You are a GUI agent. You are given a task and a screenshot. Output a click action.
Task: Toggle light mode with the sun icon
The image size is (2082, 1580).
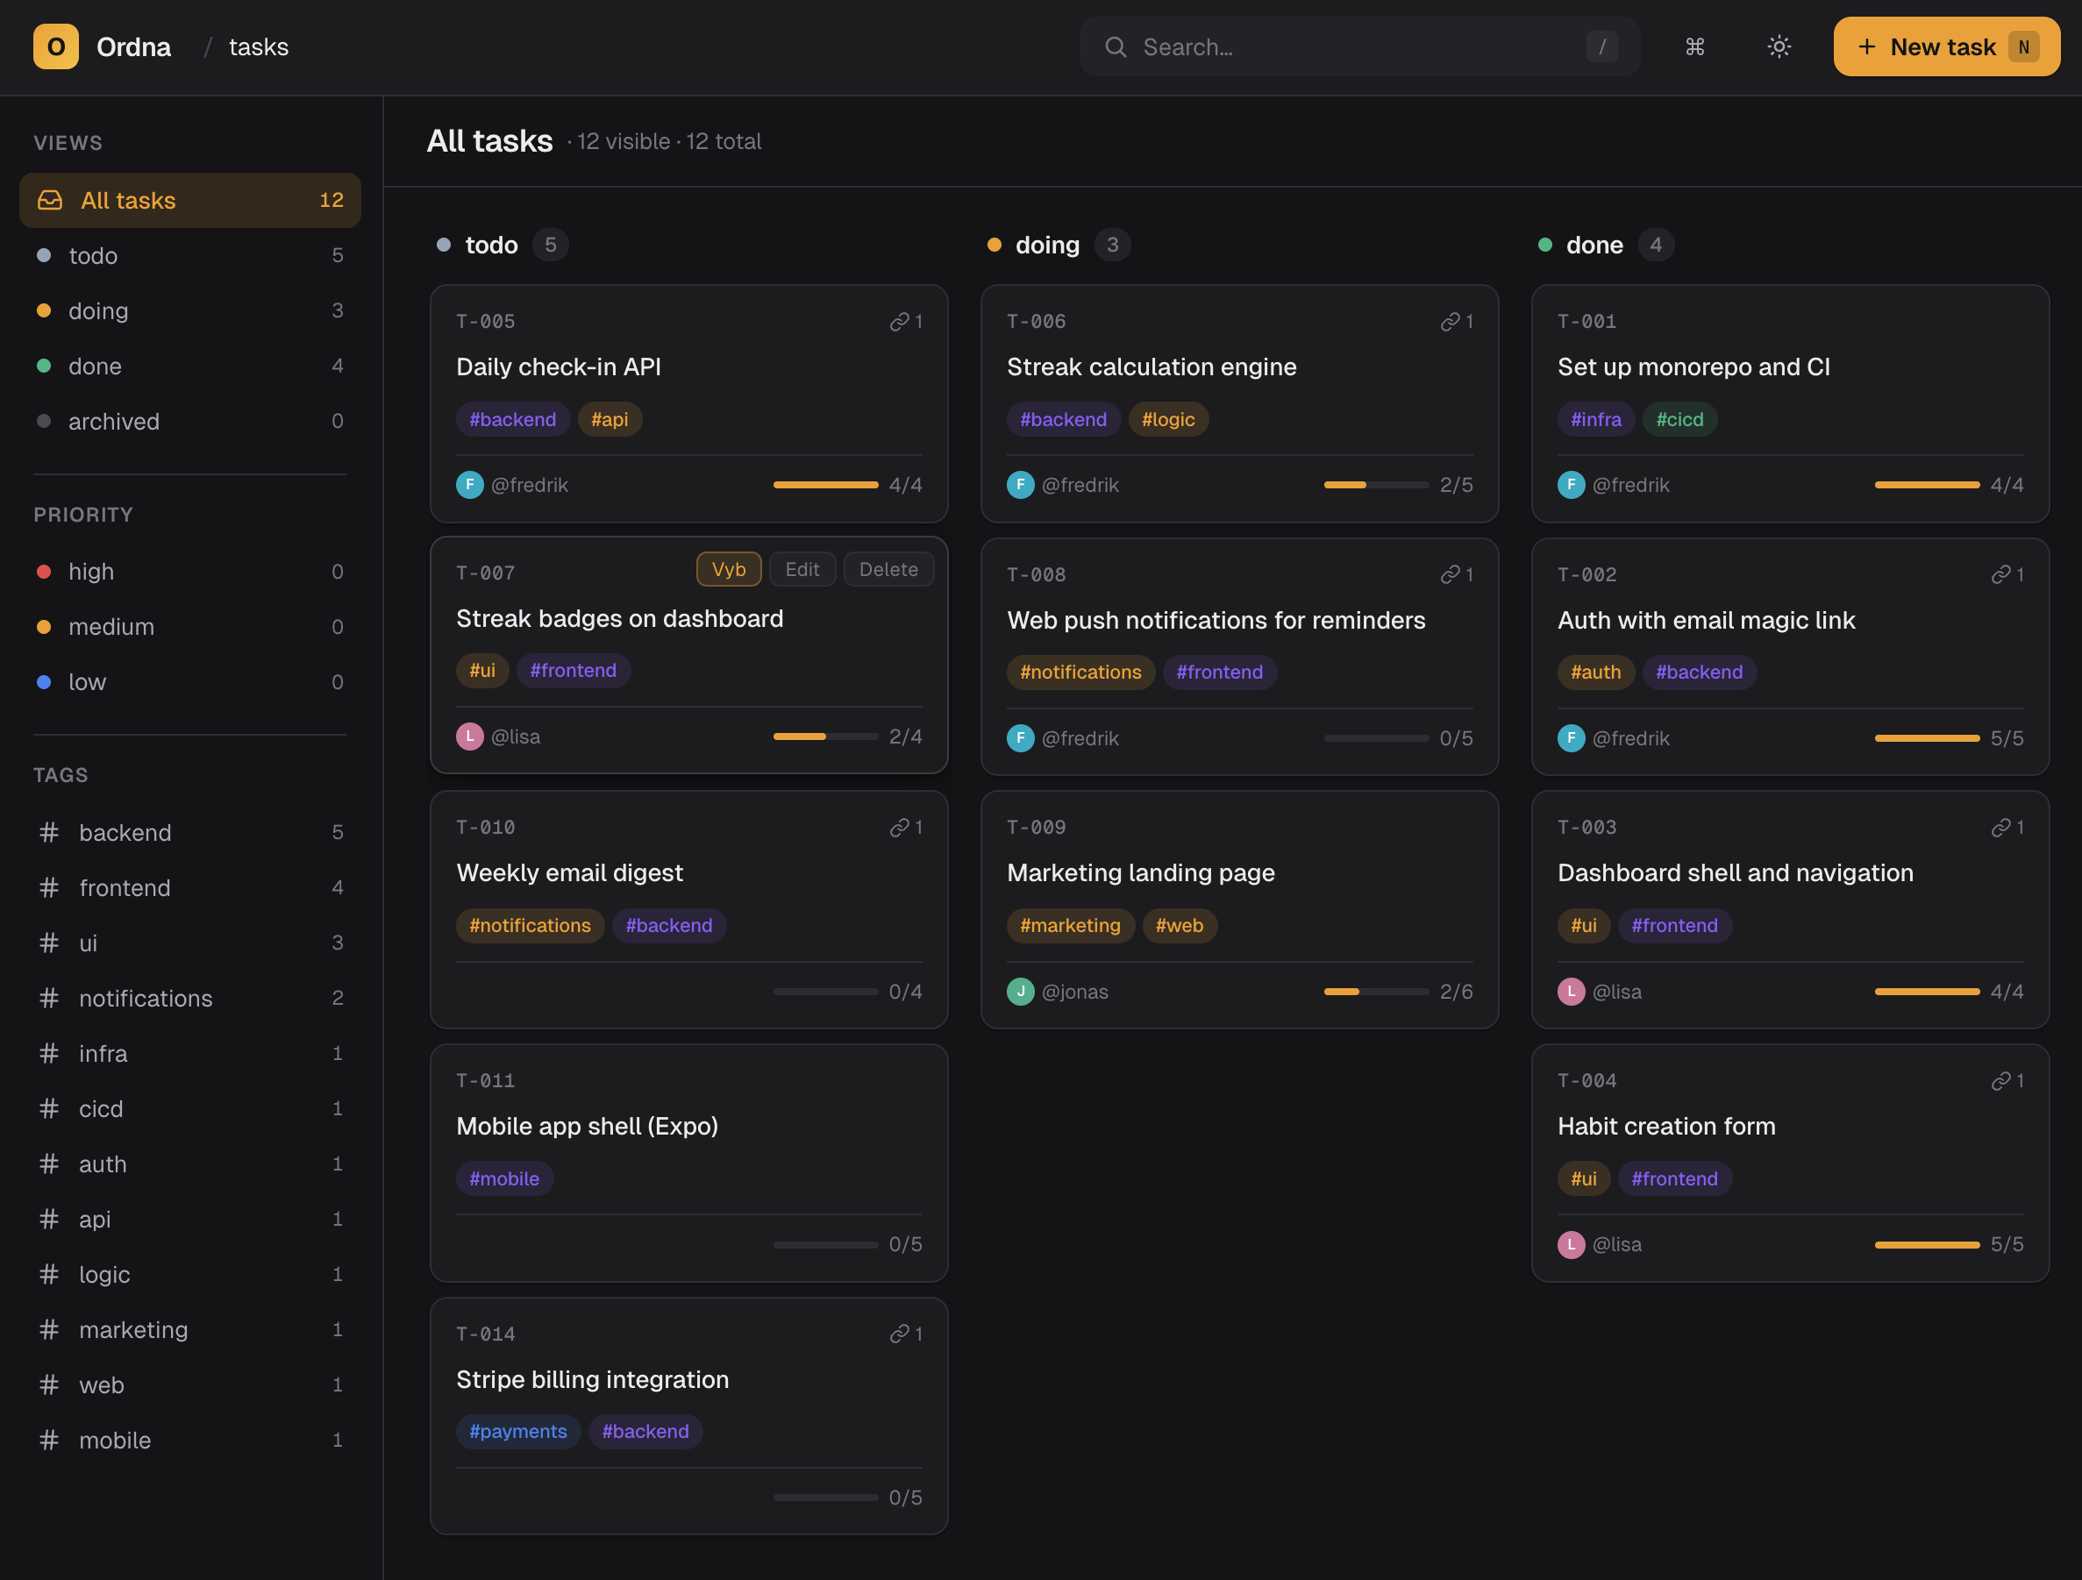[1779, 46]
